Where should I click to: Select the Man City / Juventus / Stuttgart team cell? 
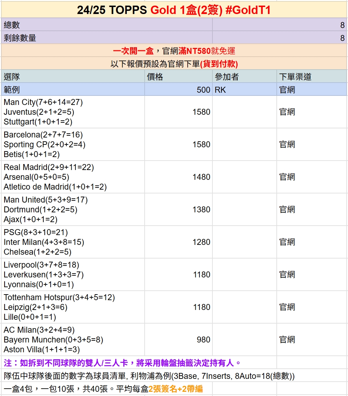73,112
